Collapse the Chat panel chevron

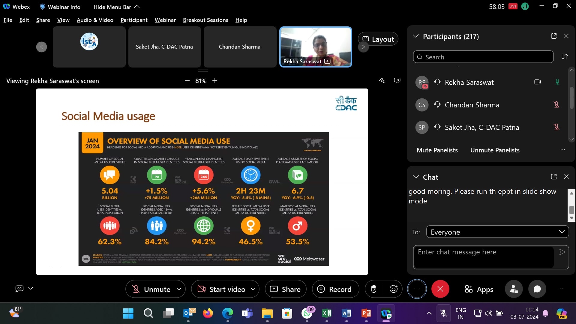point(415,177)
